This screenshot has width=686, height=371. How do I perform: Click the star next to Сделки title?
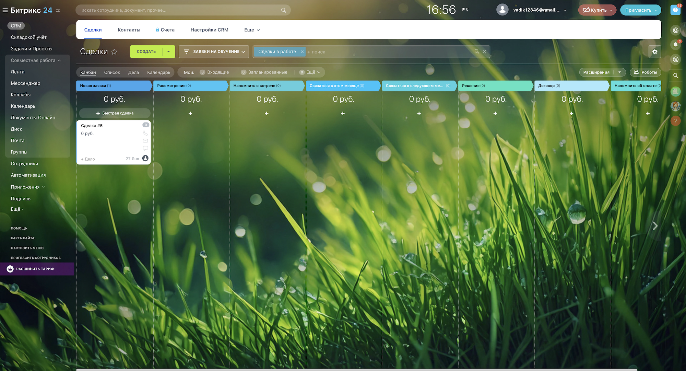(114, 52)
